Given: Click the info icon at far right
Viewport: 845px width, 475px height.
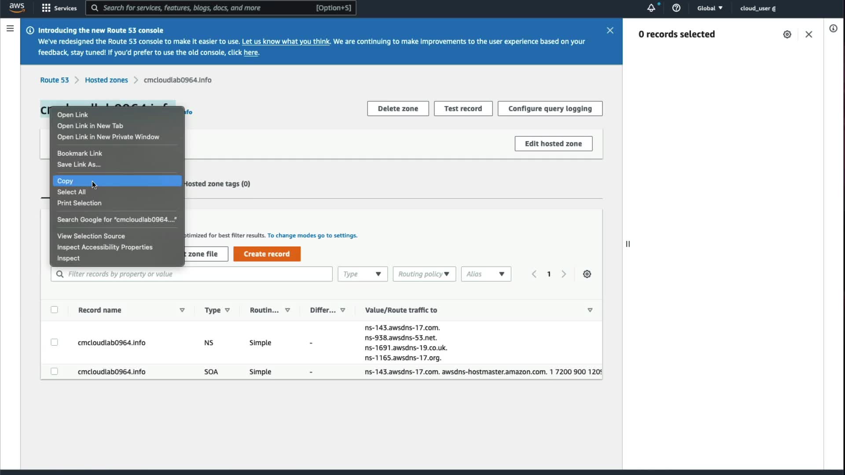Looking at the screenshot, I should 833,29.
